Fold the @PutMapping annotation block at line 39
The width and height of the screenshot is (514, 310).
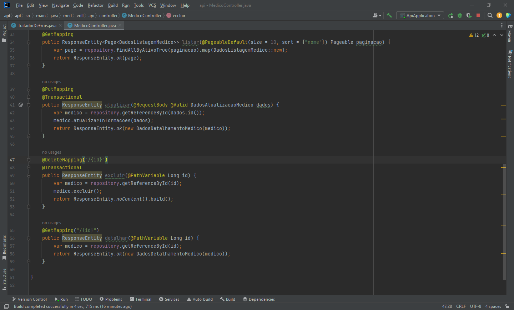[x=29, y=89]
